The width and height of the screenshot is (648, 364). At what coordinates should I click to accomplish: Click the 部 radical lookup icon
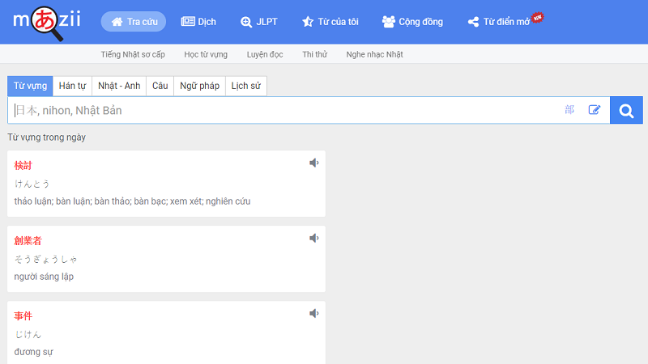coord(569,110)
